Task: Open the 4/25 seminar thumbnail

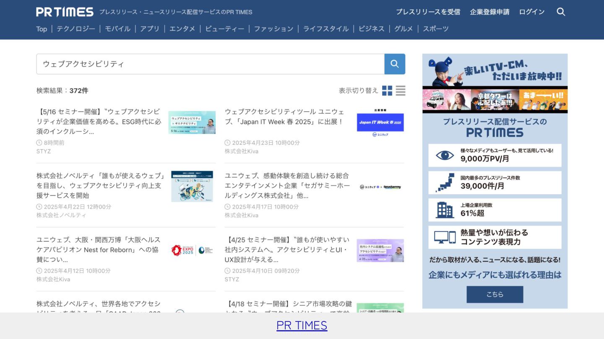Action: pos(380,250)
